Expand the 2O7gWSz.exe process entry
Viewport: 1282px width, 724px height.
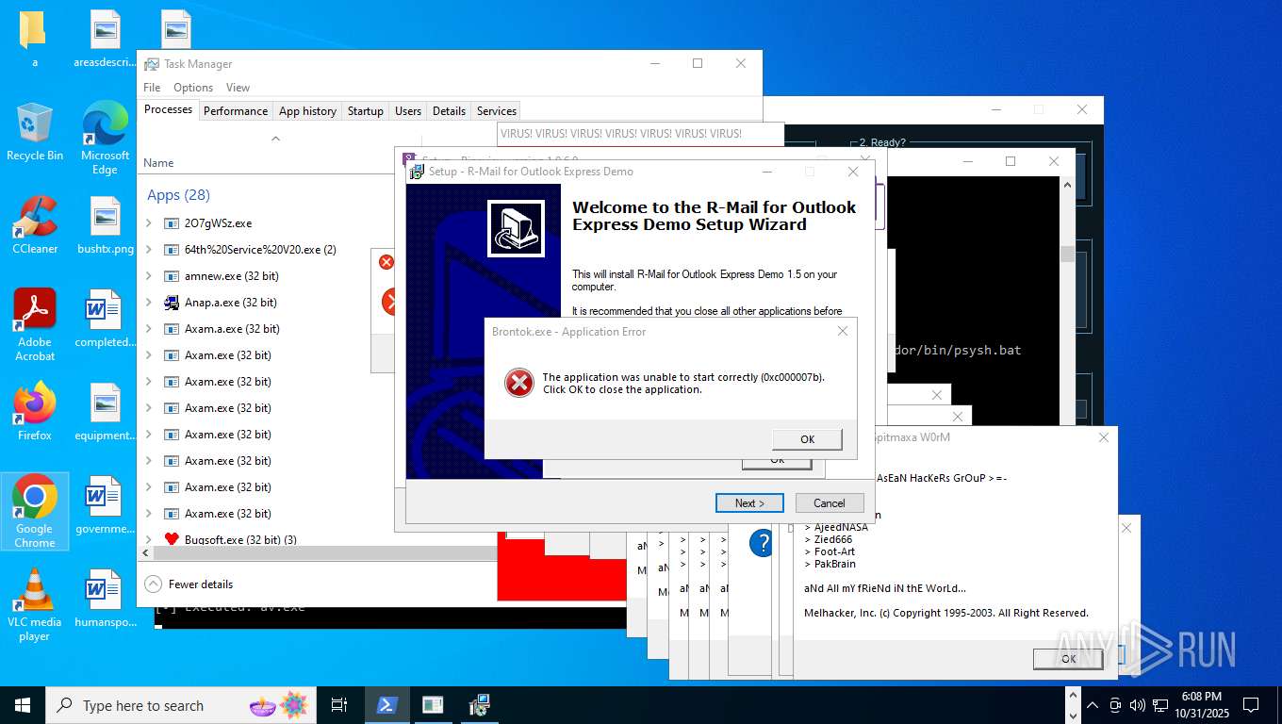click(149, 223)
